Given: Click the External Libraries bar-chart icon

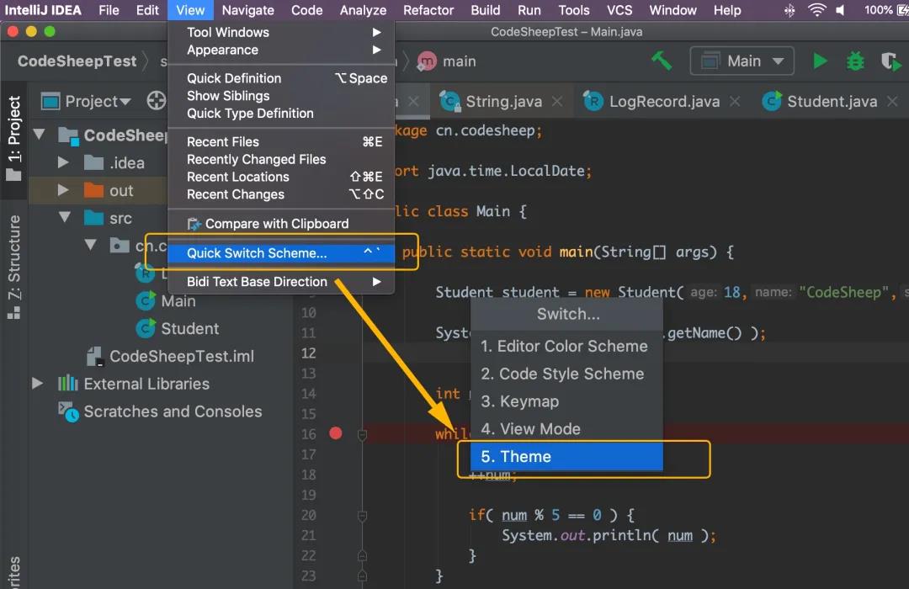Looking at the screenshot, I should tap(68, 383).
